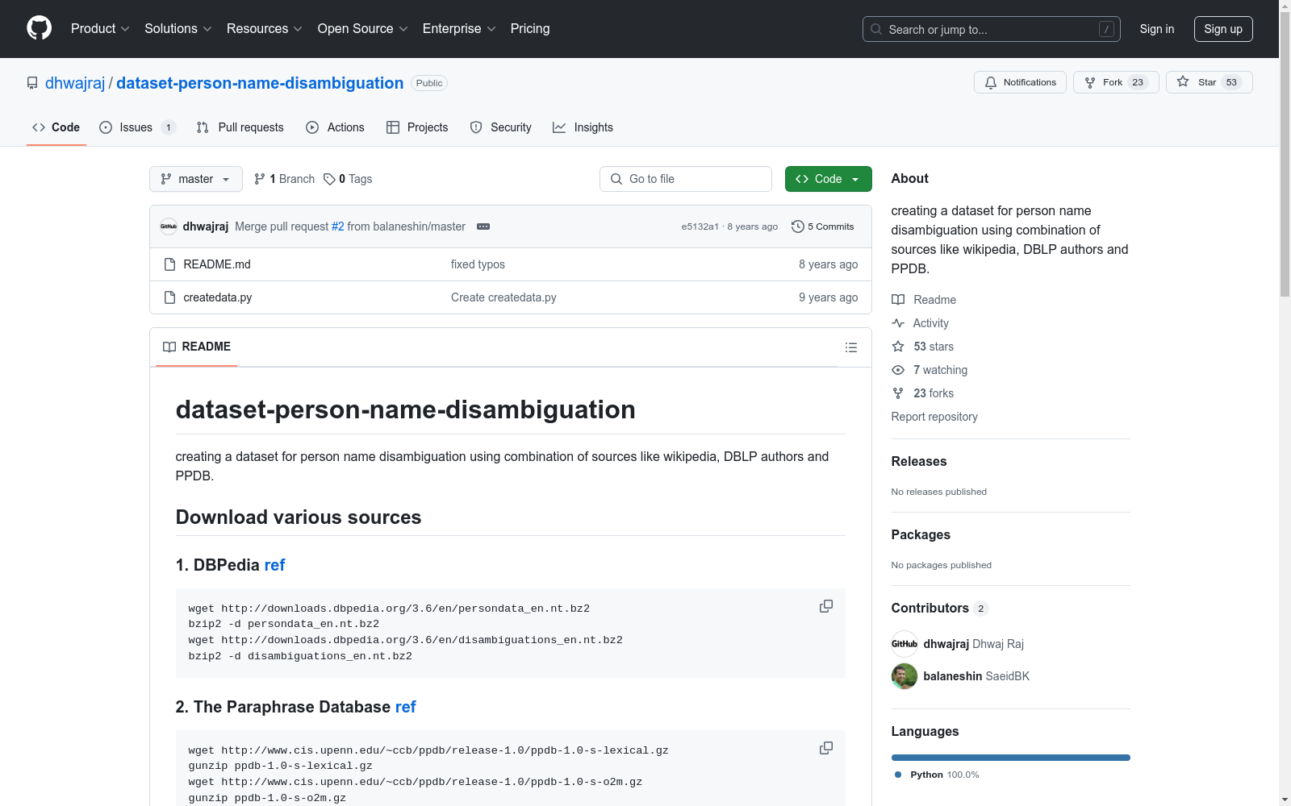Focus the Search or jump to field
Viewport: 1291px width, 806px height.
click(992, 29)
